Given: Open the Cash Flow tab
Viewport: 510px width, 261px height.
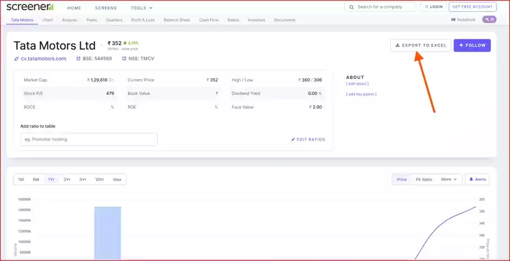Looking at the screenshot, I should [x=209, y=20].
